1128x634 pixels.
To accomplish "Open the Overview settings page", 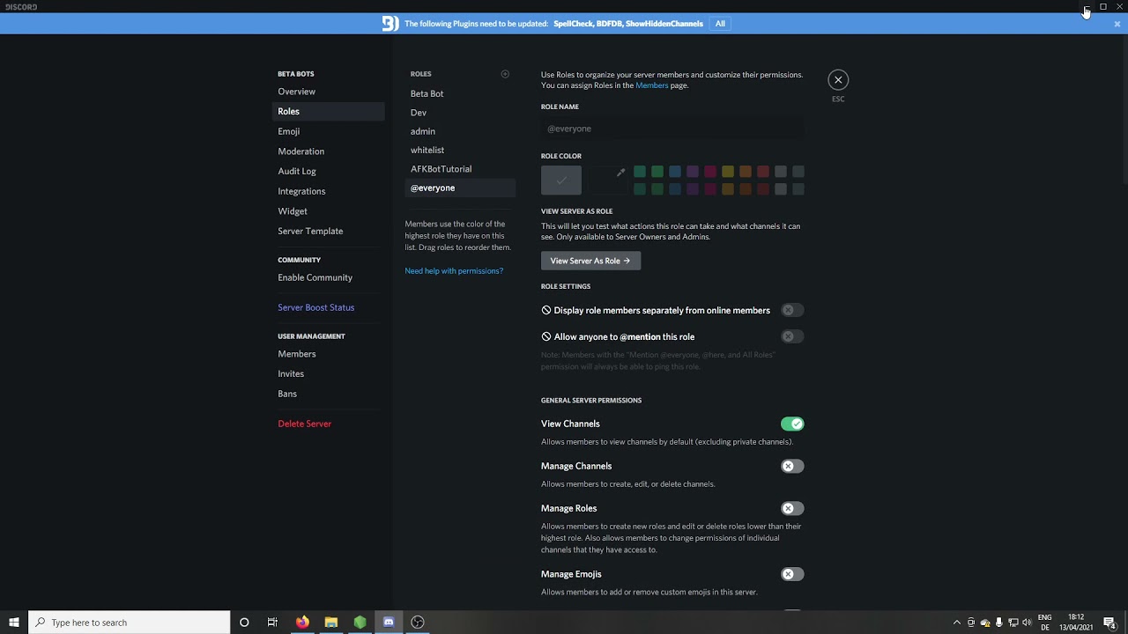I will tap(328, 92).
